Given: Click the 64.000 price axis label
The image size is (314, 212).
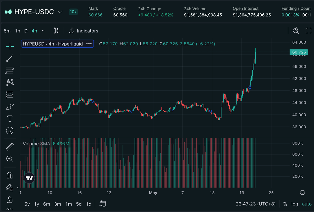Looking at the screenshot, I should [299, 42].
